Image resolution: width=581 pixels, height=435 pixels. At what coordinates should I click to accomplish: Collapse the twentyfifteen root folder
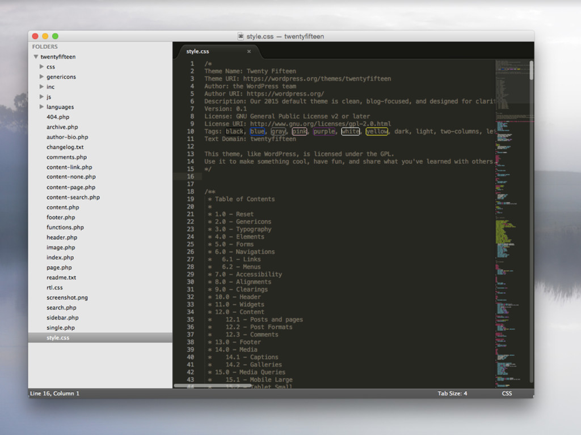click(36, 57)
